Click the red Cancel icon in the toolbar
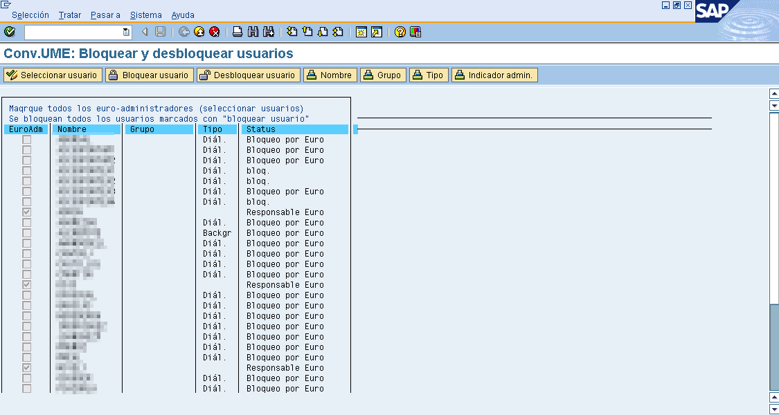 215,32
